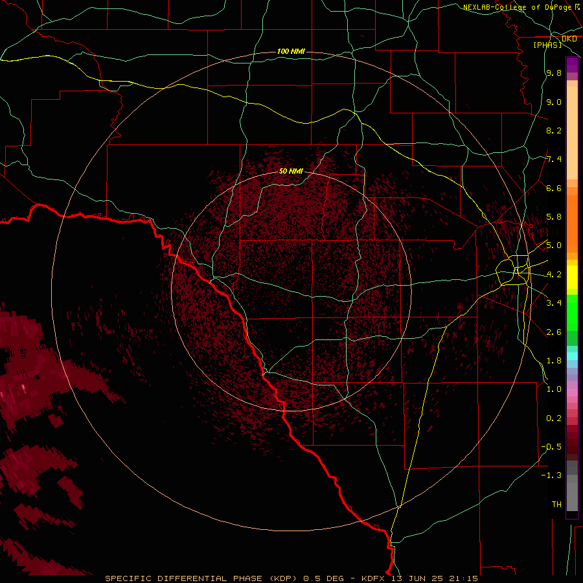Viewport: 583px width, 583px height.
Task: Click the SPECIFIC DIFFERENTIAL PHASE (KDP) caption
Action: (x=201, y=578)
